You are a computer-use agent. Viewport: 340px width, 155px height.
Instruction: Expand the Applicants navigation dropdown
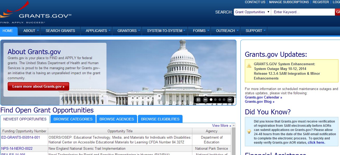coord(110,30)
